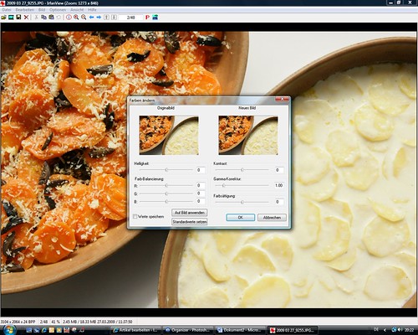Go to next image with right blue arrow
The width and height of the screenshot is (418, 335).
99,18
